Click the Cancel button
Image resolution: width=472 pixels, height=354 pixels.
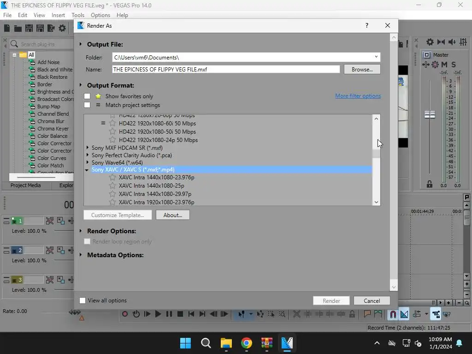(372, 301)
